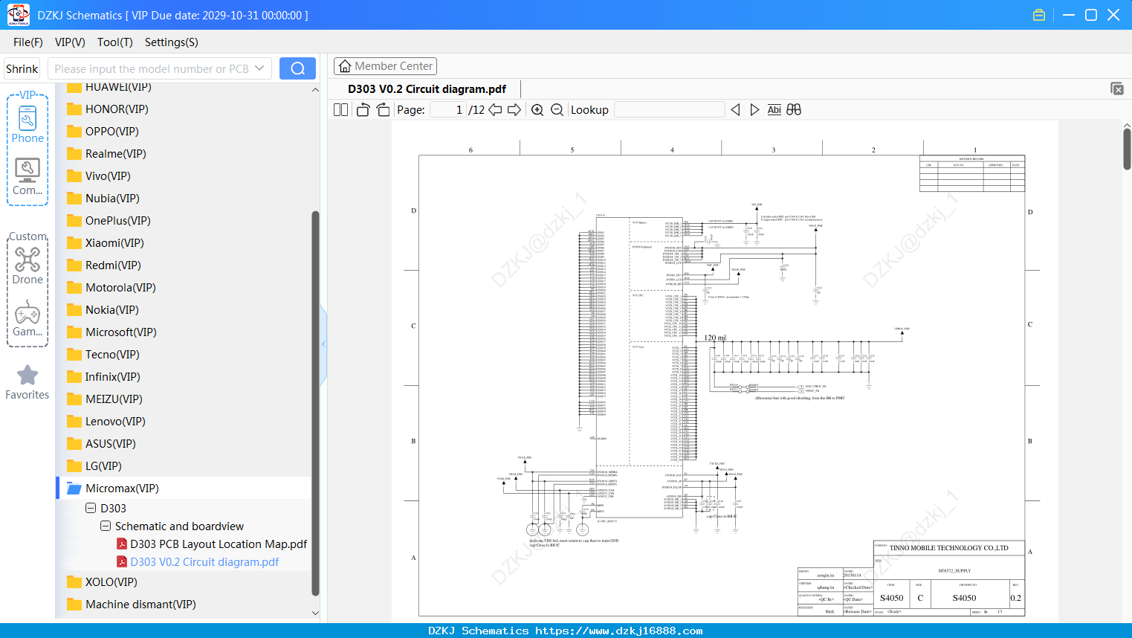This screenshot has width=1132, height=638.
Task: Open the Tool(T) menu
Action: pos(115,42)
